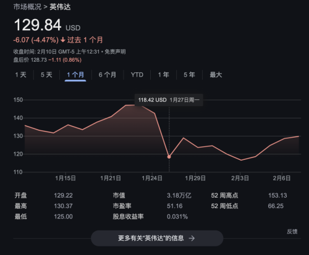Click the 英伟达 breadcrumb title
This screenshot has width=309, height=255.
pos(60,7)
